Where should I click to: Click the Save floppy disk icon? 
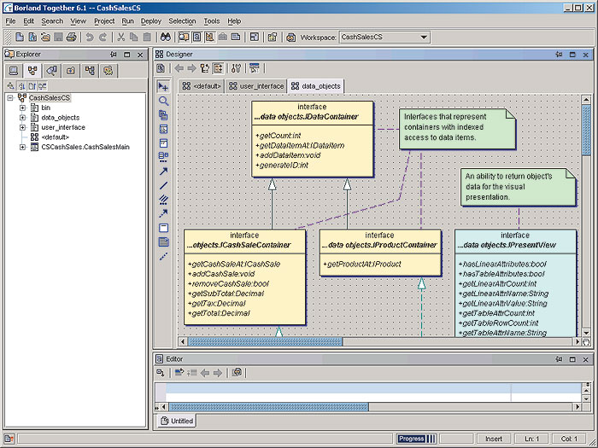(58, 37)
